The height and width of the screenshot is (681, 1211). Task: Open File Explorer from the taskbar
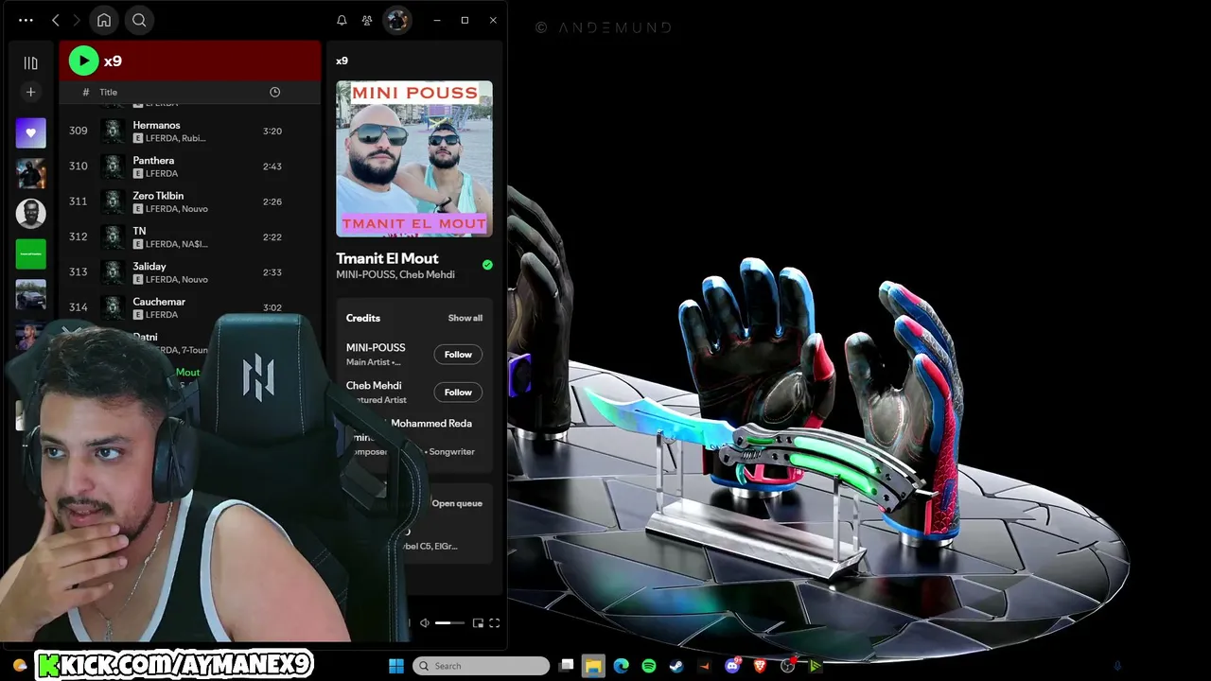coord(593,666)
